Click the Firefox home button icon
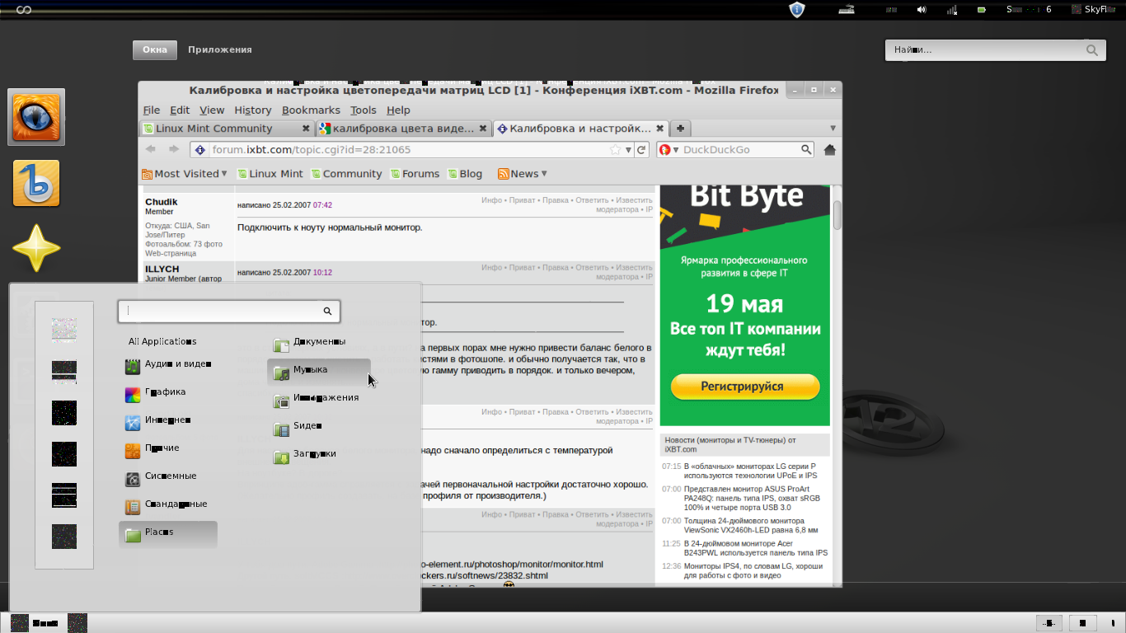The width and height of the screenshot is (1126, 633). (830, 150)
